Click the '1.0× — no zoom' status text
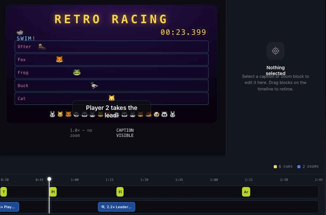The width and height of the screenshot is (326, 215). pos(81,133)
